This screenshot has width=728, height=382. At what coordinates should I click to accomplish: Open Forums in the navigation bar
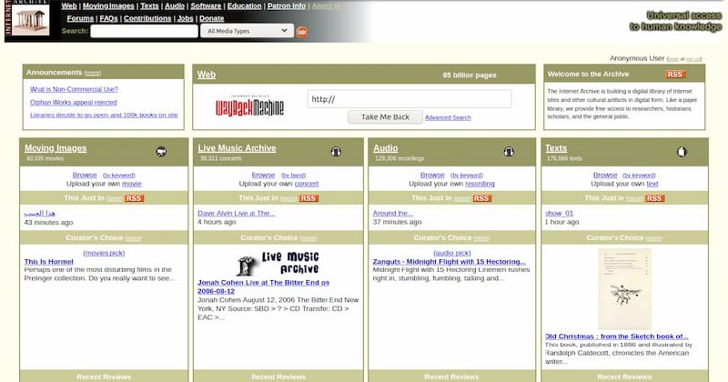(x=80, y=18)
